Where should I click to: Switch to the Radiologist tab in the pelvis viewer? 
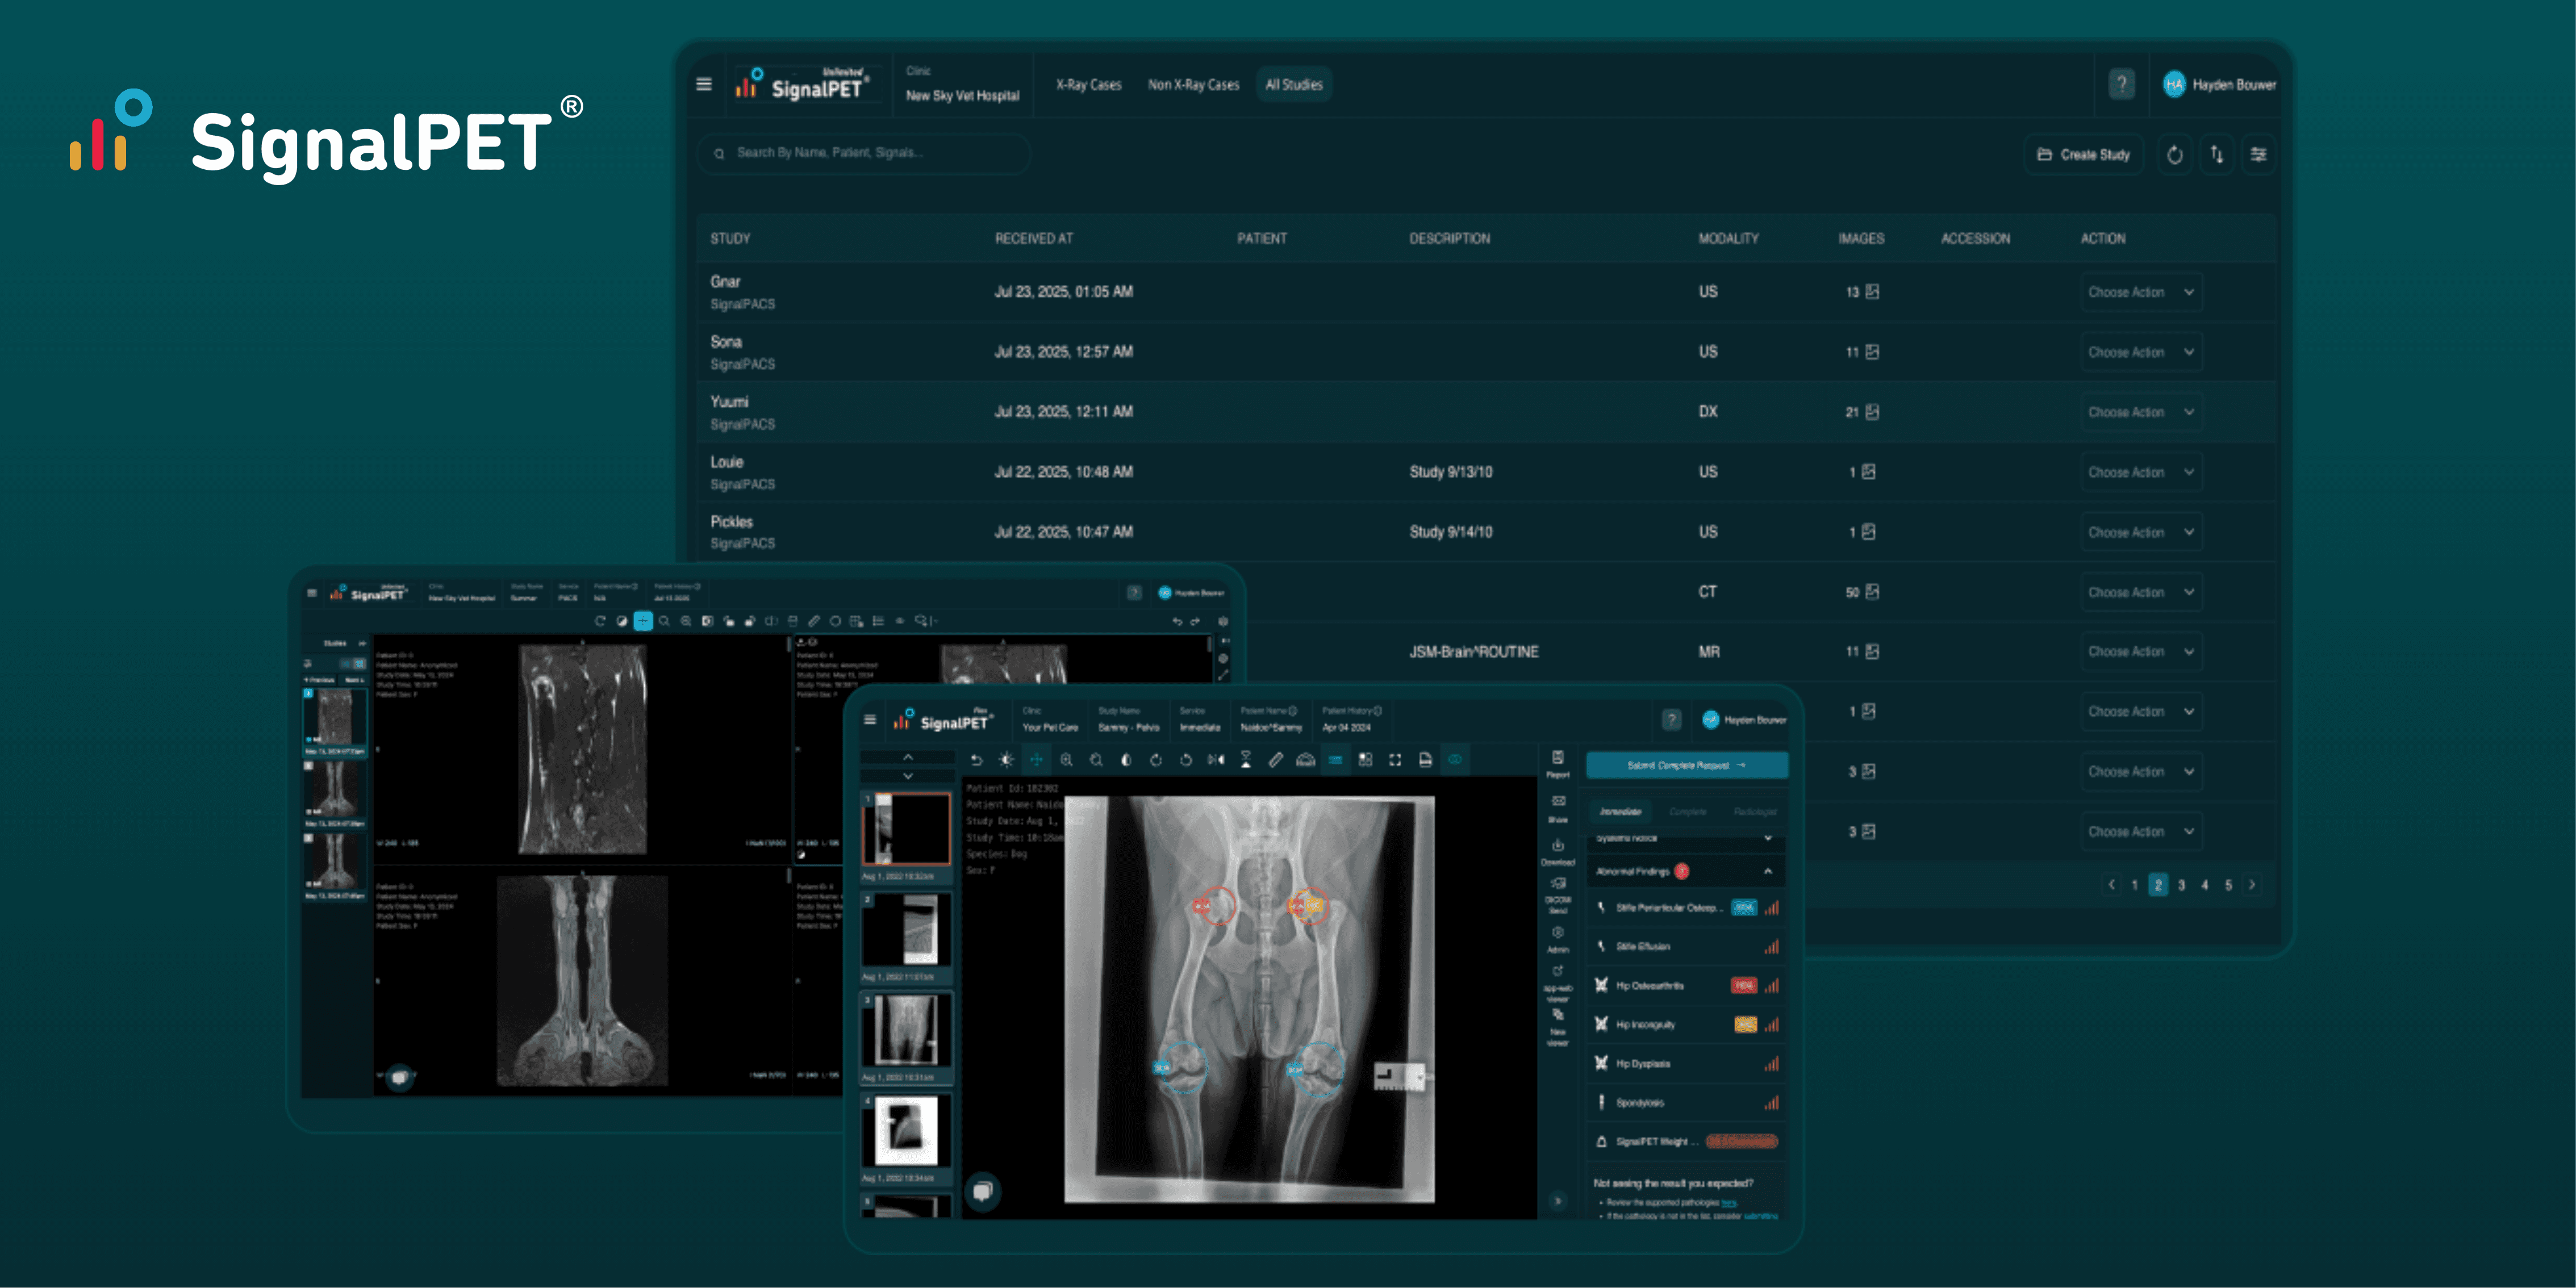1755,811
